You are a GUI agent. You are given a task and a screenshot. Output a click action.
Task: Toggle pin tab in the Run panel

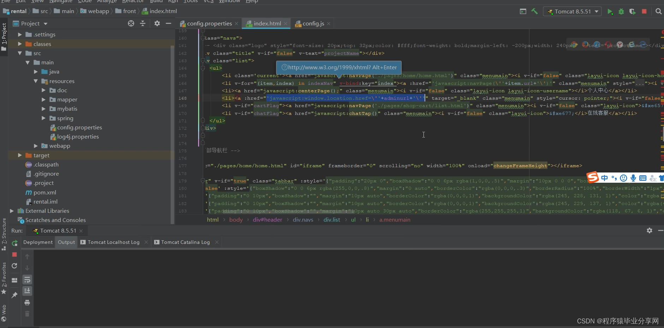14,295
